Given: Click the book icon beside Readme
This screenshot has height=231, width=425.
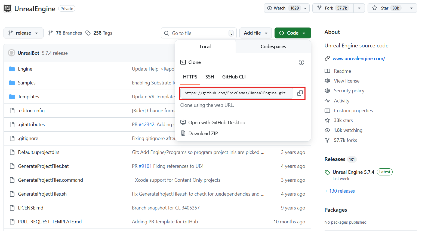Looking at the screenshot, I should [327, 71].
